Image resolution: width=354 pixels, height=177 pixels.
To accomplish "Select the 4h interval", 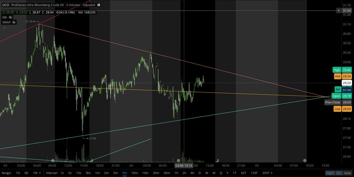I will [192, 173].
